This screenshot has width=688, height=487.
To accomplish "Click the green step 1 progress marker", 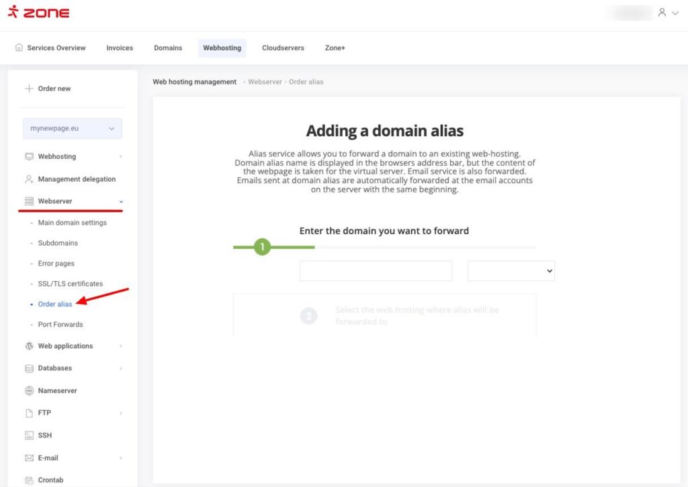I will pos(263,247).
